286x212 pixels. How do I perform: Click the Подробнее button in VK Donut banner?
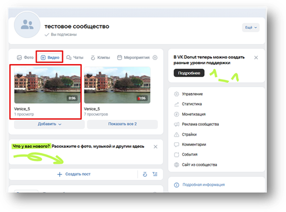[189, 73]
